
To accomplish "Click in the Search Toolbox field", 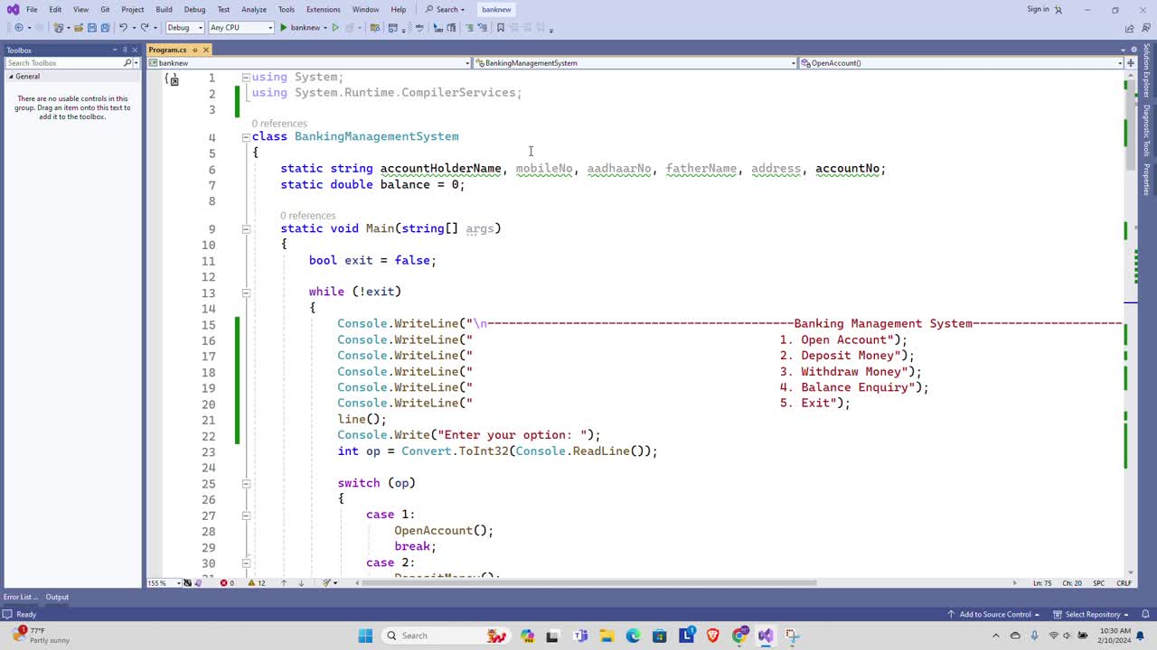I will [x=63, y=63].
